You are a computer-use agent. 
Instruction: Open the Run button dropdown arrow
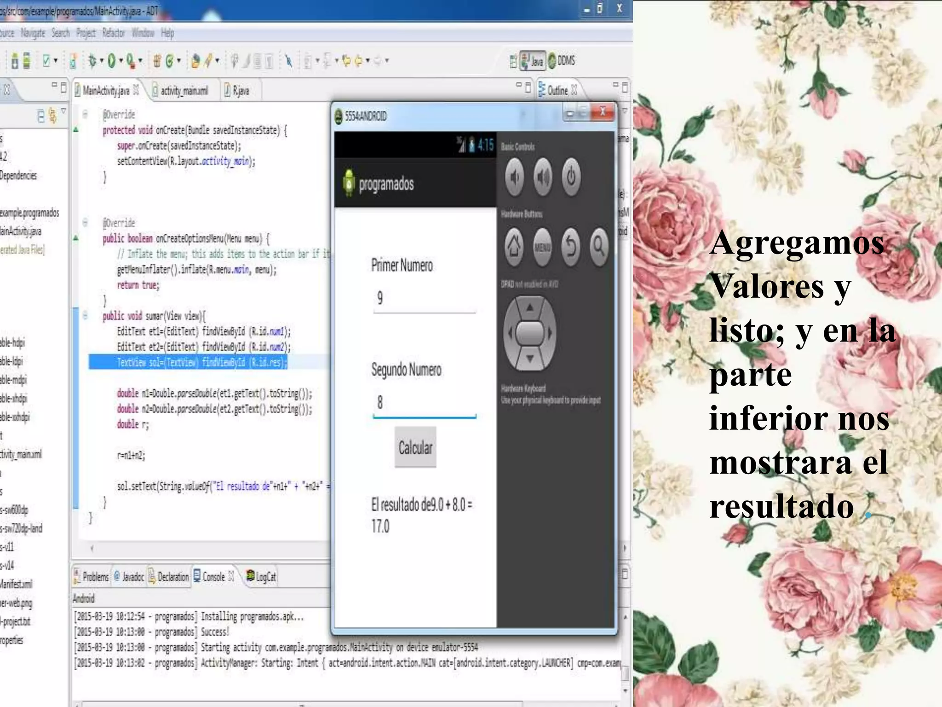pyautogui.click(x=121, y=61)
